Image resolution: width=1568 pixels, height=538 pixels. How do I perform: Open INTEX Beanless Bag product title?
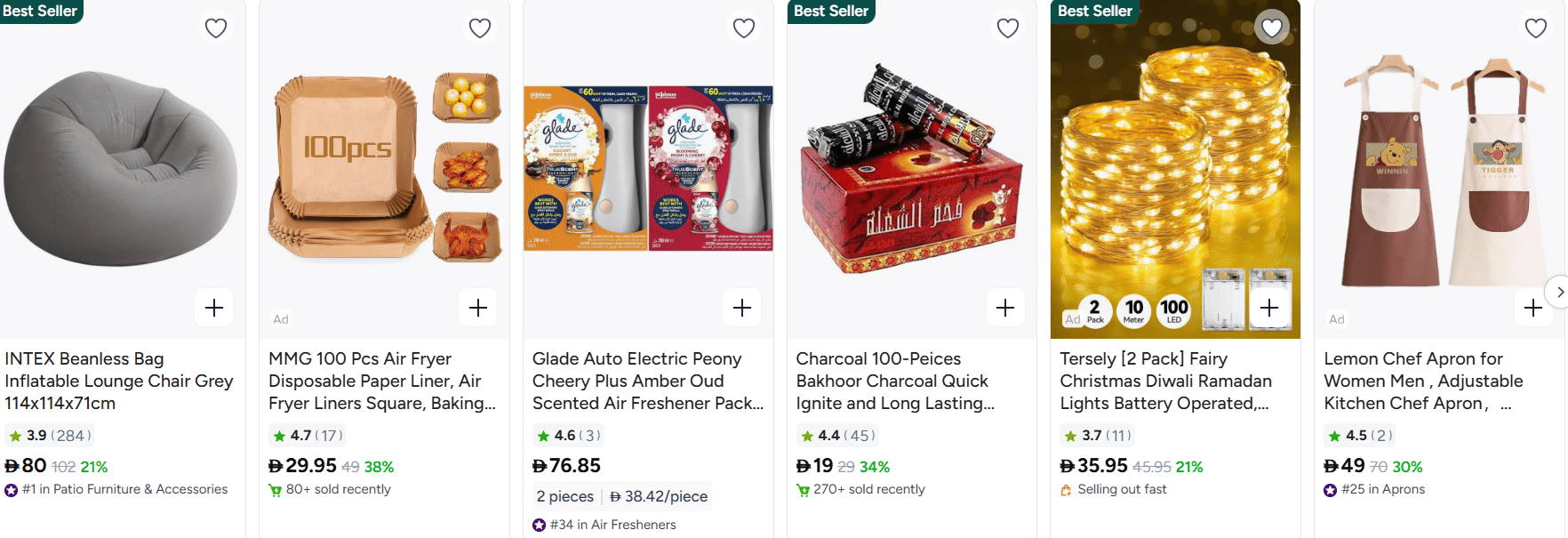tap(118, 381)
